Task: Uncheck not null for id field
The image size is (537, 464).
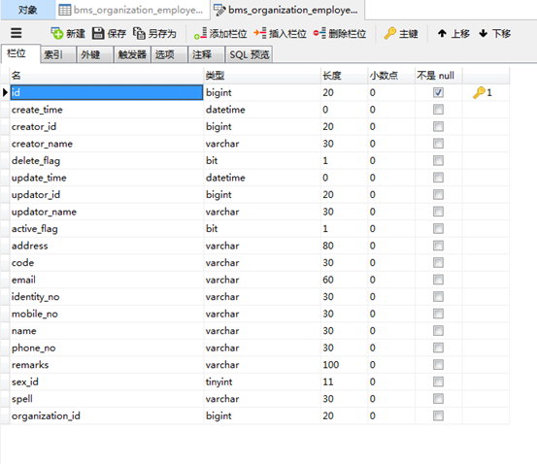Action: (438, 92)
